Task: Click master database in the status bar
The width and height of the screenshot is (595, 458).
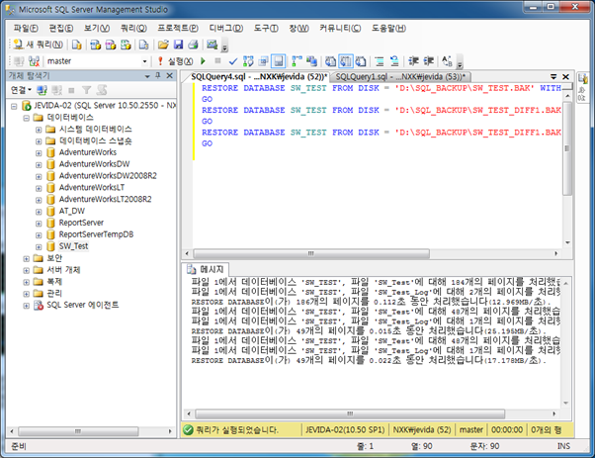Action: pos(471,430)
